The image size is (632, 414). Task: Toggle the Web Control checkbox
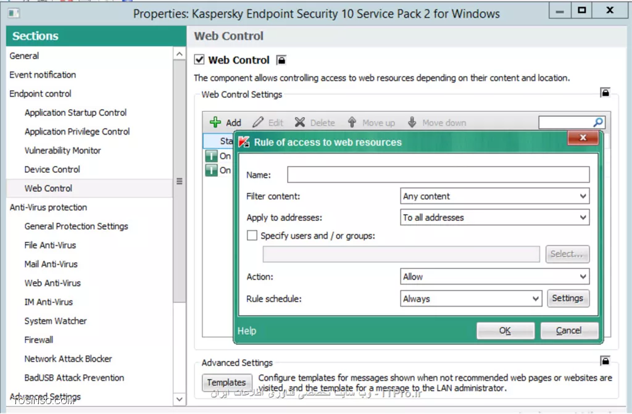199,60
